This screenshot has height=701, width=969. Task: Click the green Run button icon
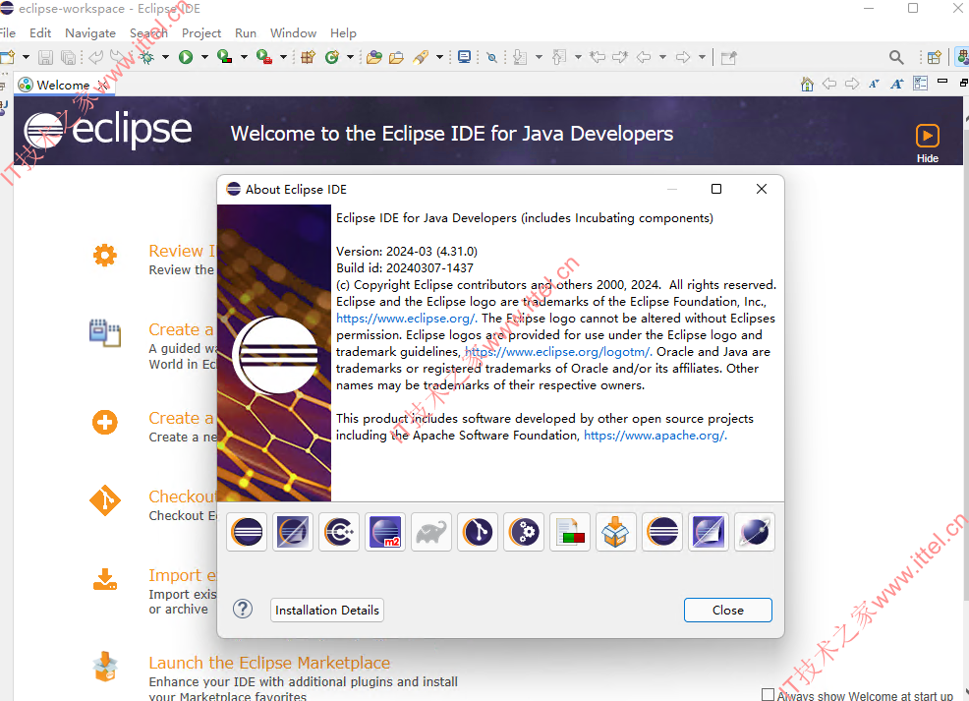coord(186,57)
